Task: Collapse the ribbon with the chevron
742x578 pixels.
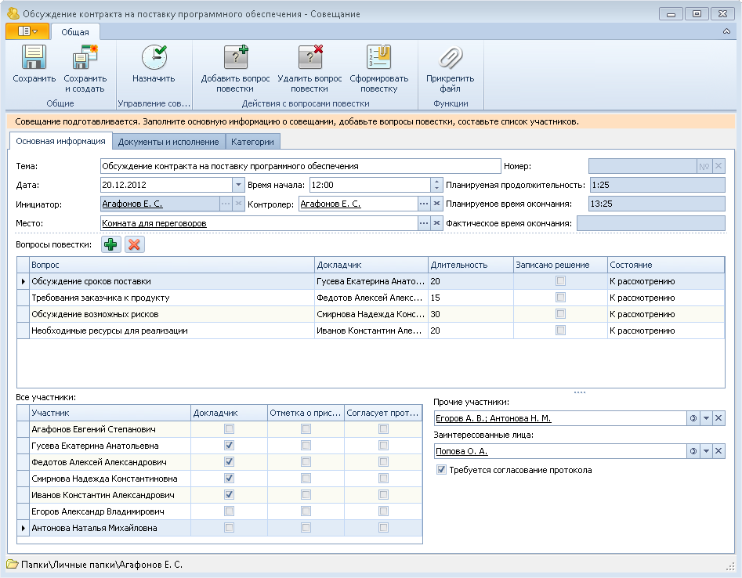Action: [x=726, y=31]
